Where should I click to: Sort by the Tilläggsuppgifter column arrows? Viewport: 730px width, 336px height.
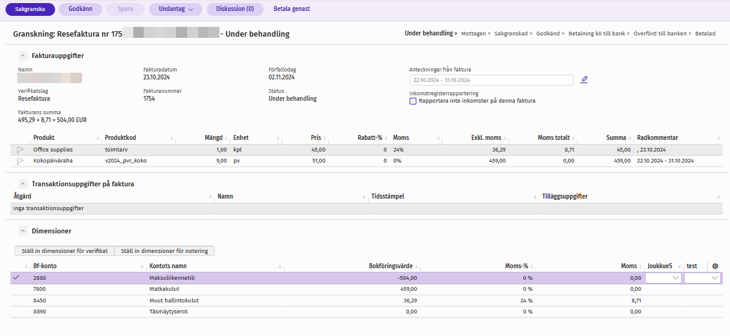click(x=719, y=197)
